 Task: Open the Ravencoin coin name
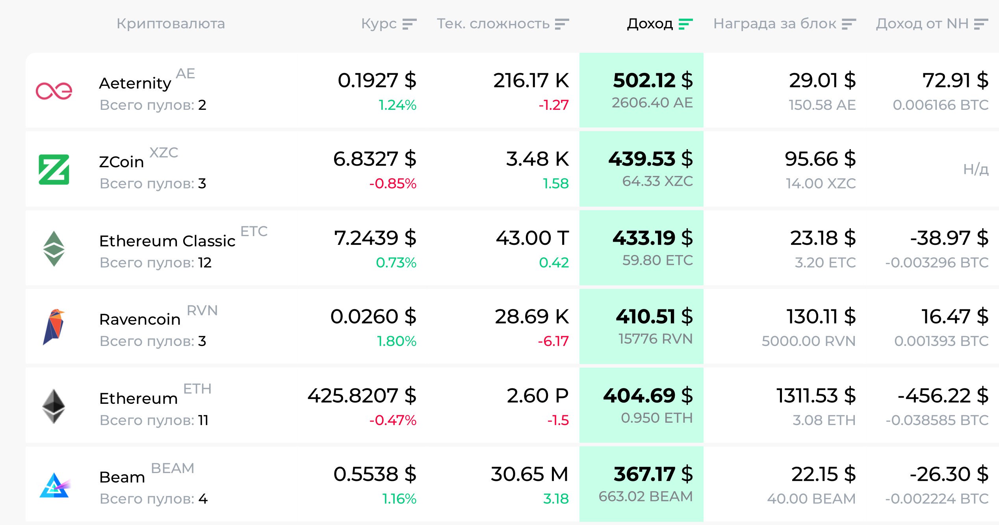coord(140,319)
